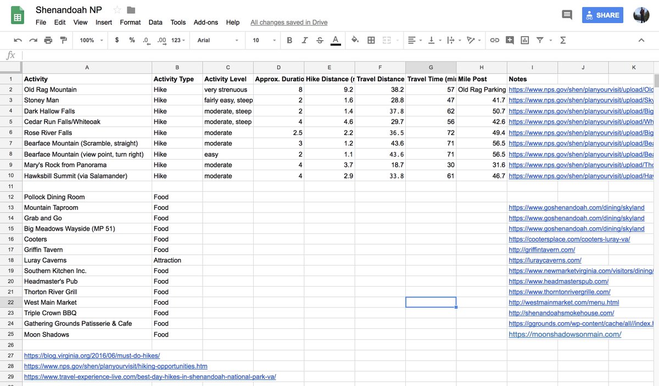Select the column A header
This screenshot has width=659, height=386.
(87, 68)
